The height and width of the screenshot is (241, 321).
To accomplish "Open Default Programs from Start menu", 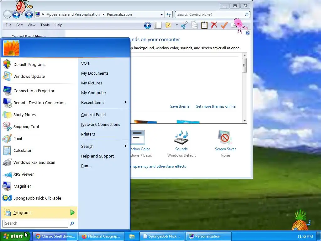I will 39,64.
